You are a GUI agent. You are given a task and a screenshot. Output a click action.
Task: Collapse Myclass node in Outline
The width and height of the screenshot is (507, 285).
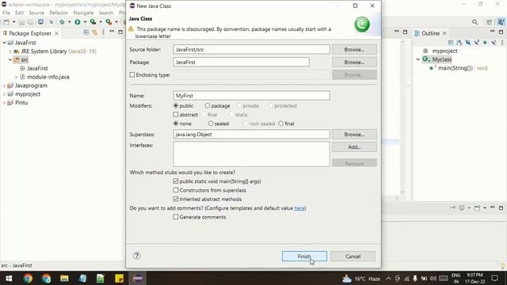(x=418, y=59)
